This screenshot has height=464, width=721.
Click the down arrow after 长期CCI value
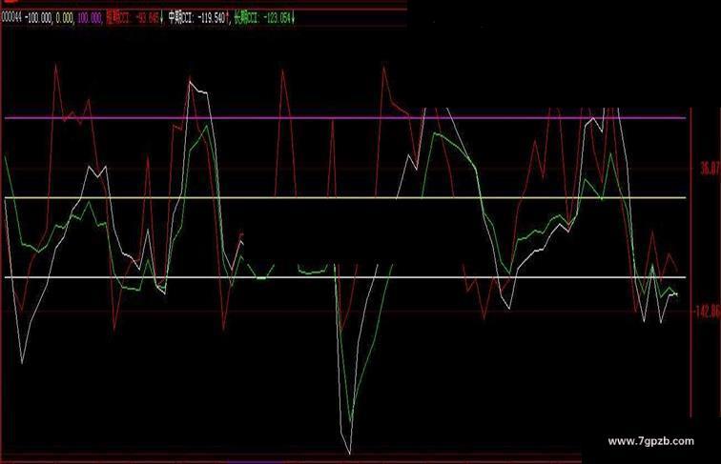(x=294, y=18)
